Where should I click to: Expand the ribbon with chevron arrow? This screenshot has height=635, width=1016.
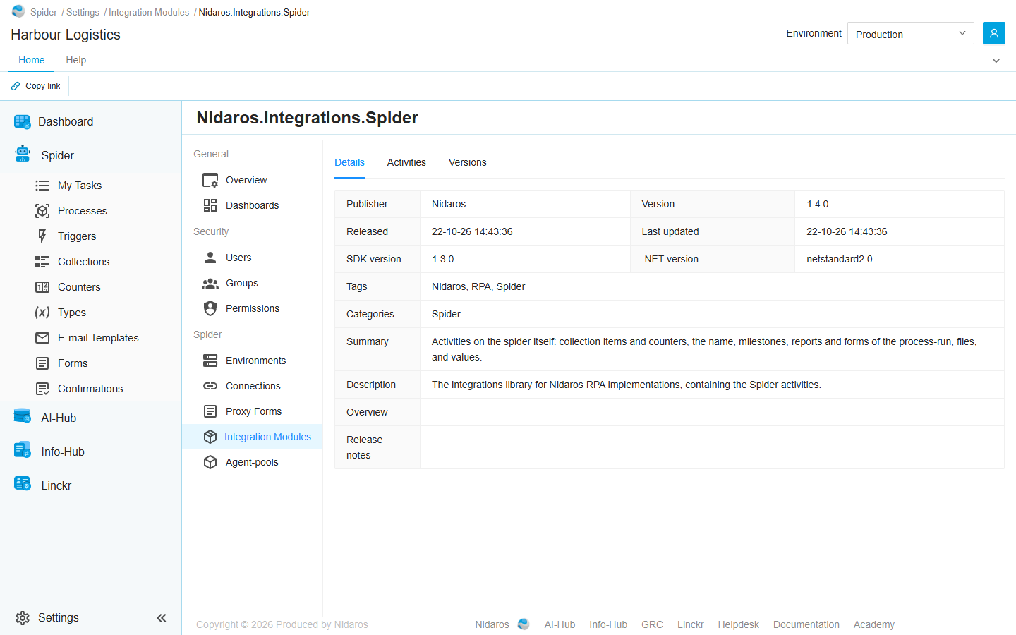(x=996, y=61)
